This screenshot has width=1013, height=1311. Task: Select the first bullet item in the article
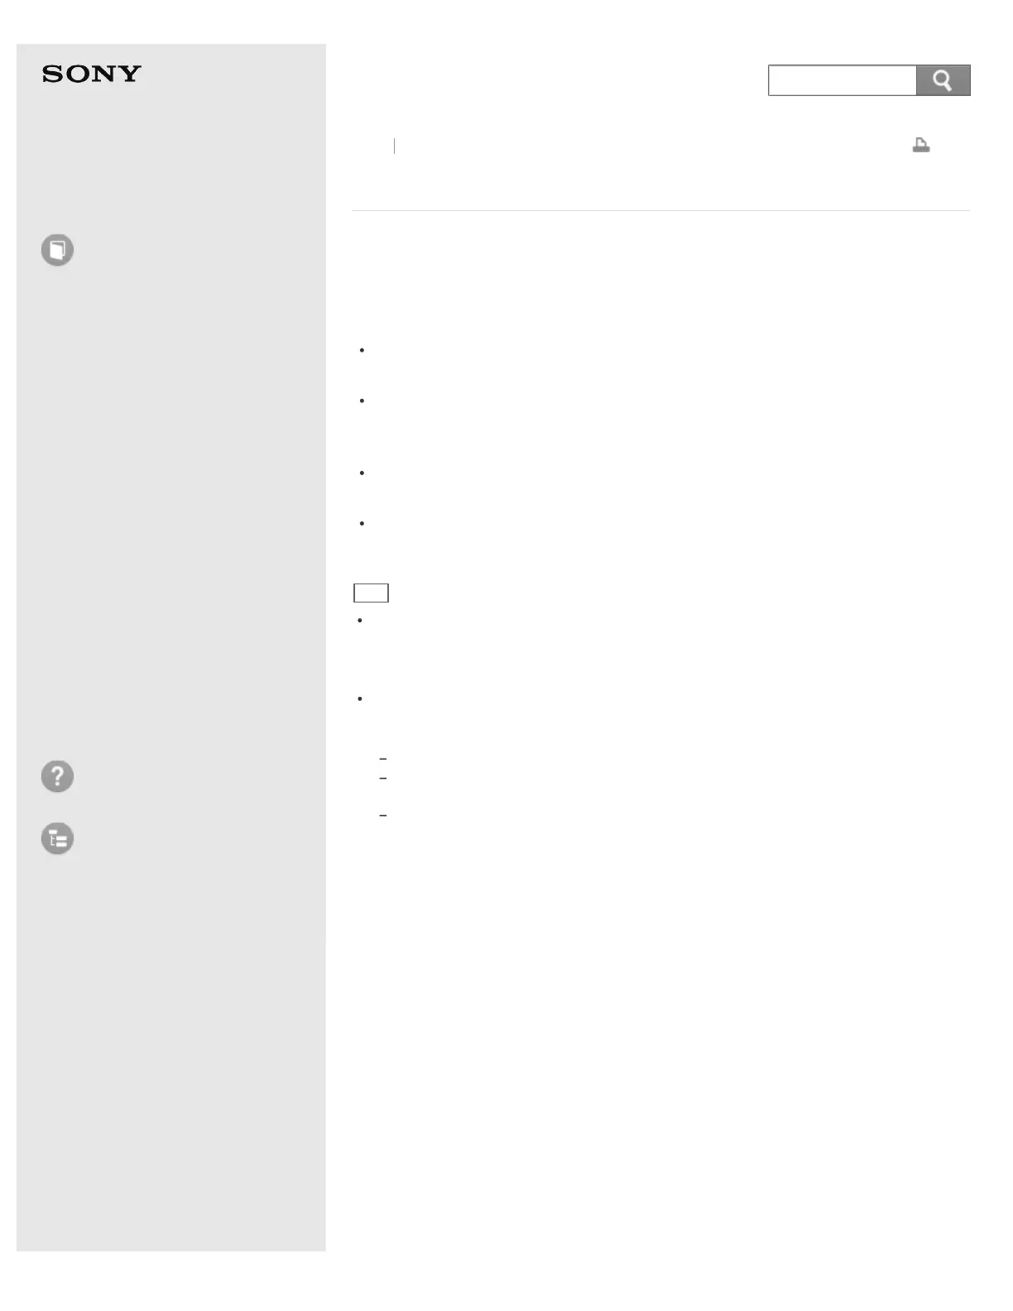point(362,350)
